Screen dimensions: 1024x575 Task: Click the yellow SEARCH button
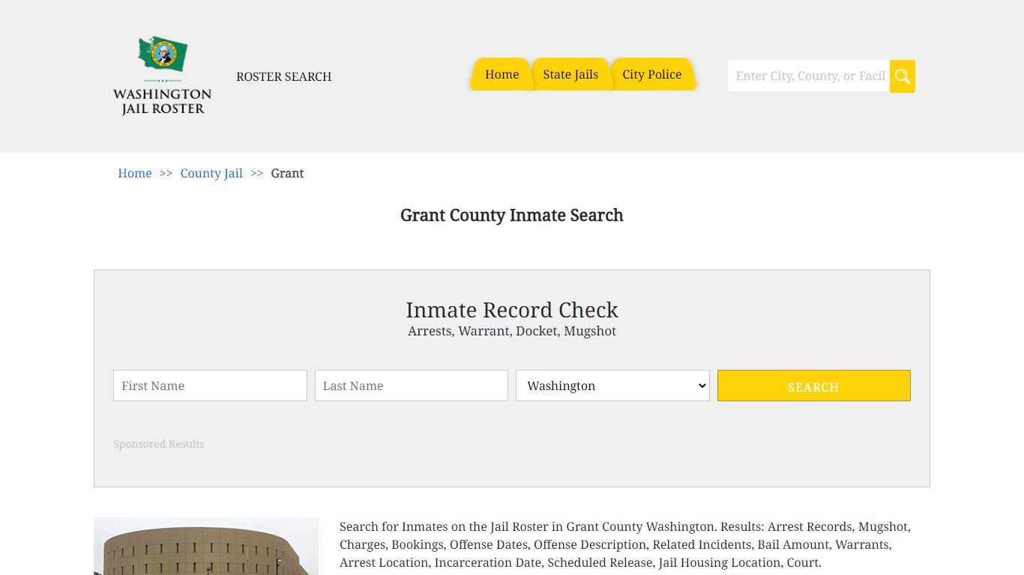click(814, 386)
